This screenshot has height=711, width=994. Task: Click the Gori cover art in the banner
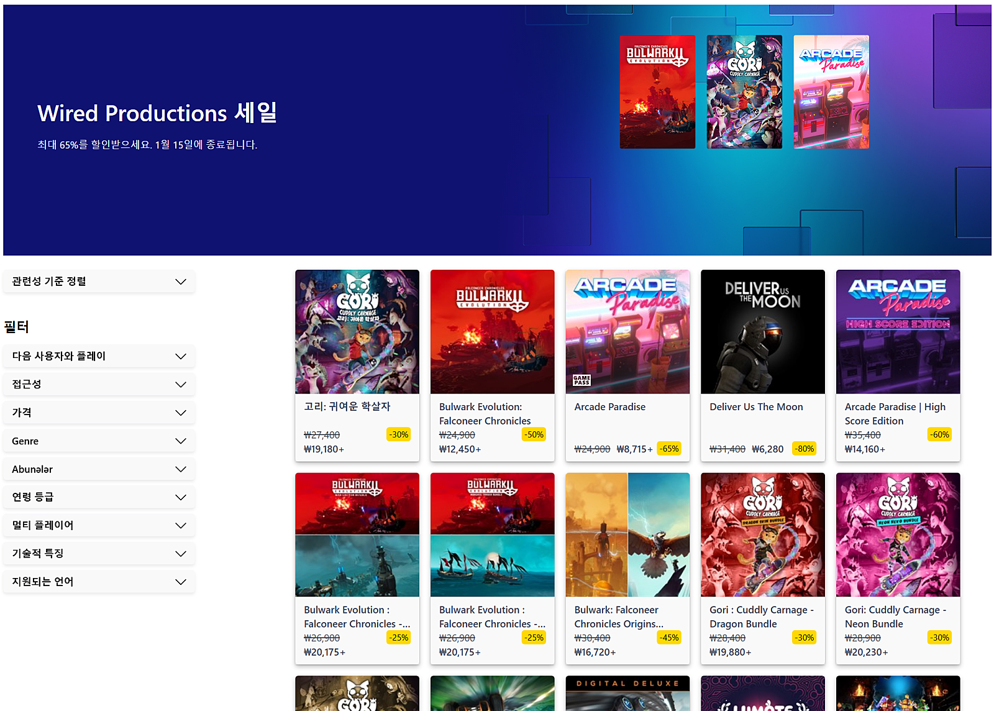point(744,92)
